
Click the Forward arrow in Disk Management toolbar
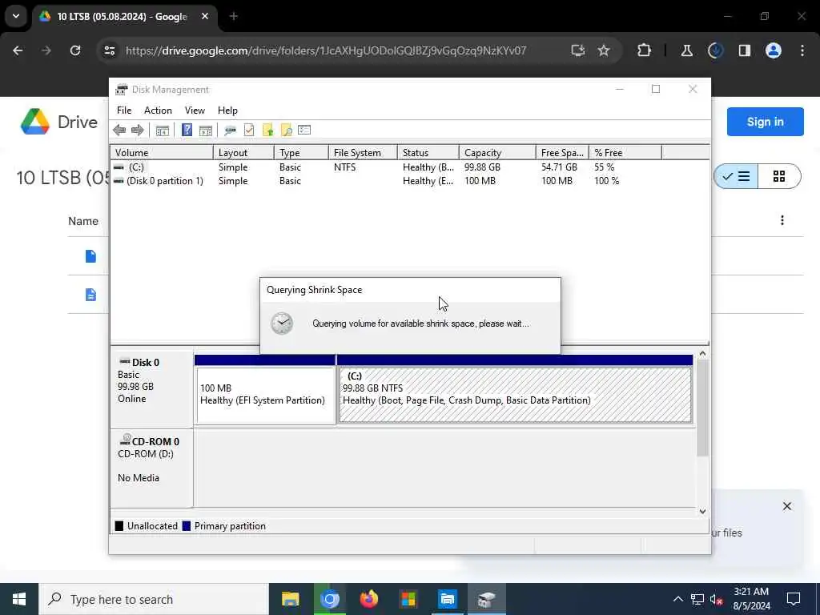click(138, 131)
